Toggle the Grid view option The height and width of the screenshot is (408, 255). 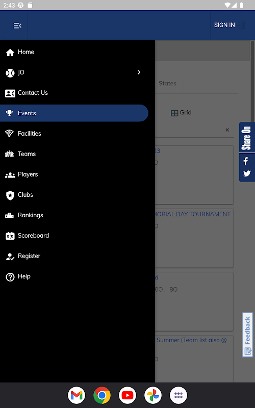(181, 113)
